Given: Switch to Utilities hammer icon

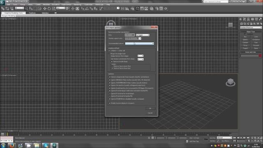Looking at the screenshot, I should tap(260, 19).
